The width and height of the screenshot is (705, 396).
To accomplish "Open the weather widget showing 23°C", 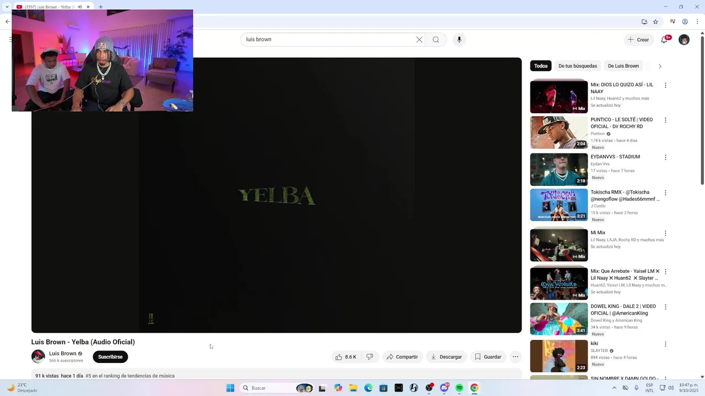I will [x=22, y=388].
